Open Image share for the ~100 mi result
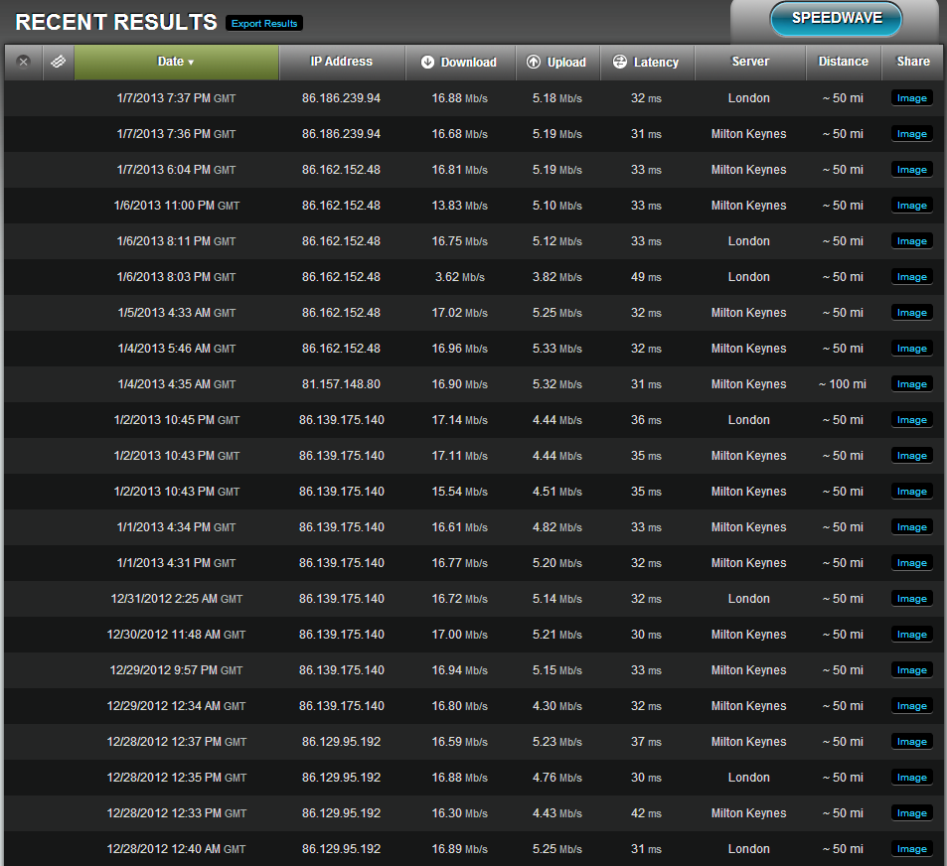Image resolution: width=947 pixels, height=866 pixels. [x=911, y=384]
